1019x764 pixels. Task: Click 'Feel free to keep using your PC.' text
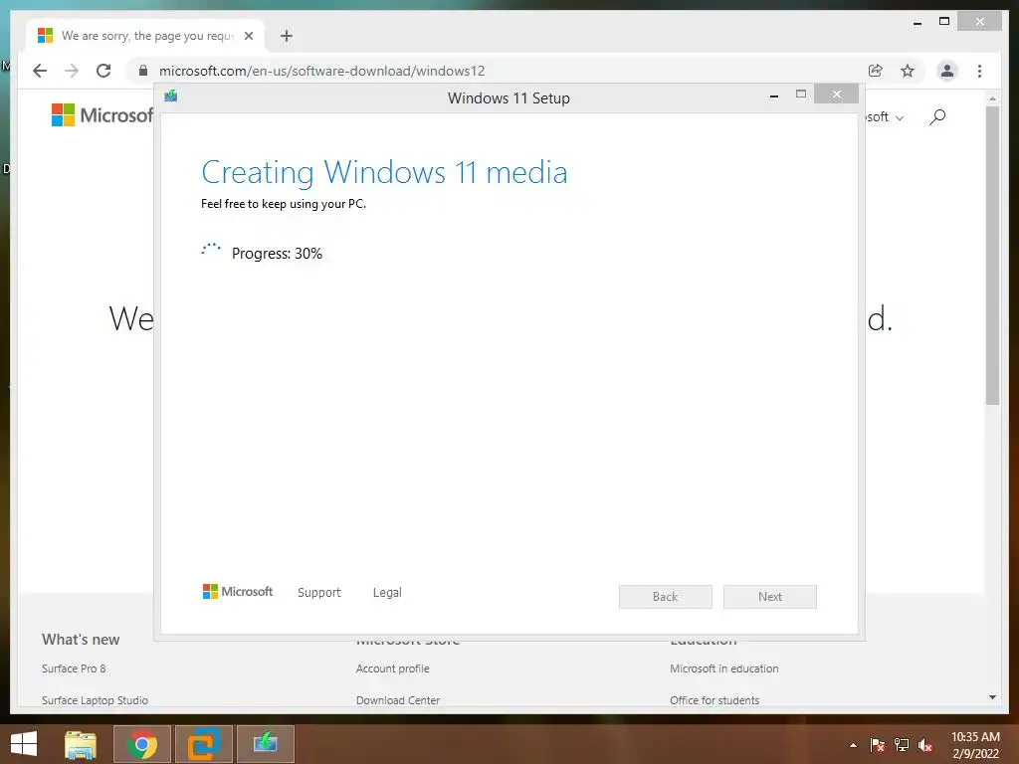pyautogui.click(x=284, y=204)
